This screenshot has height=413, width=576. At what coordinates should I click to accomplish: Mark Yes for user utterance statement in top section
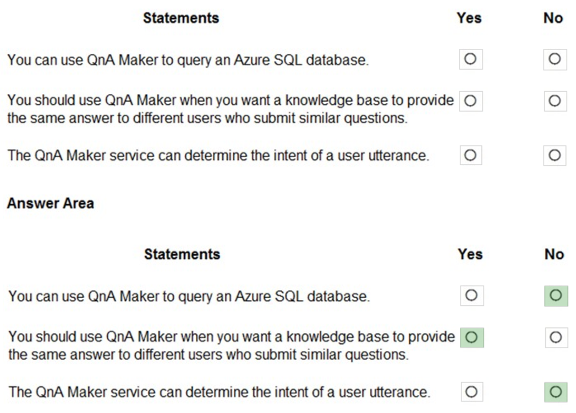coord(471,155)
